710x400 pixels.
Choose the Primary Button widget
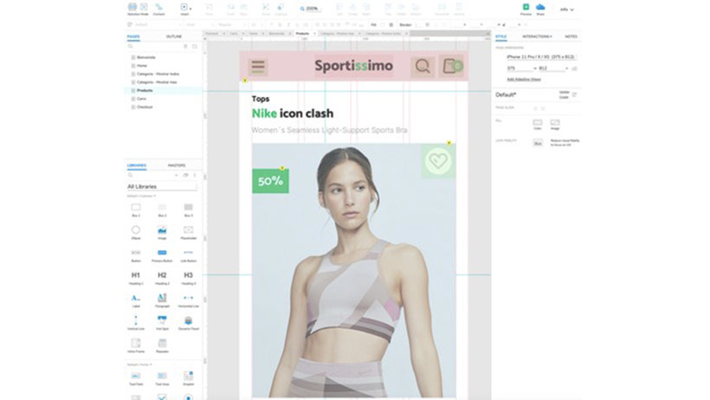coord(162,255)
